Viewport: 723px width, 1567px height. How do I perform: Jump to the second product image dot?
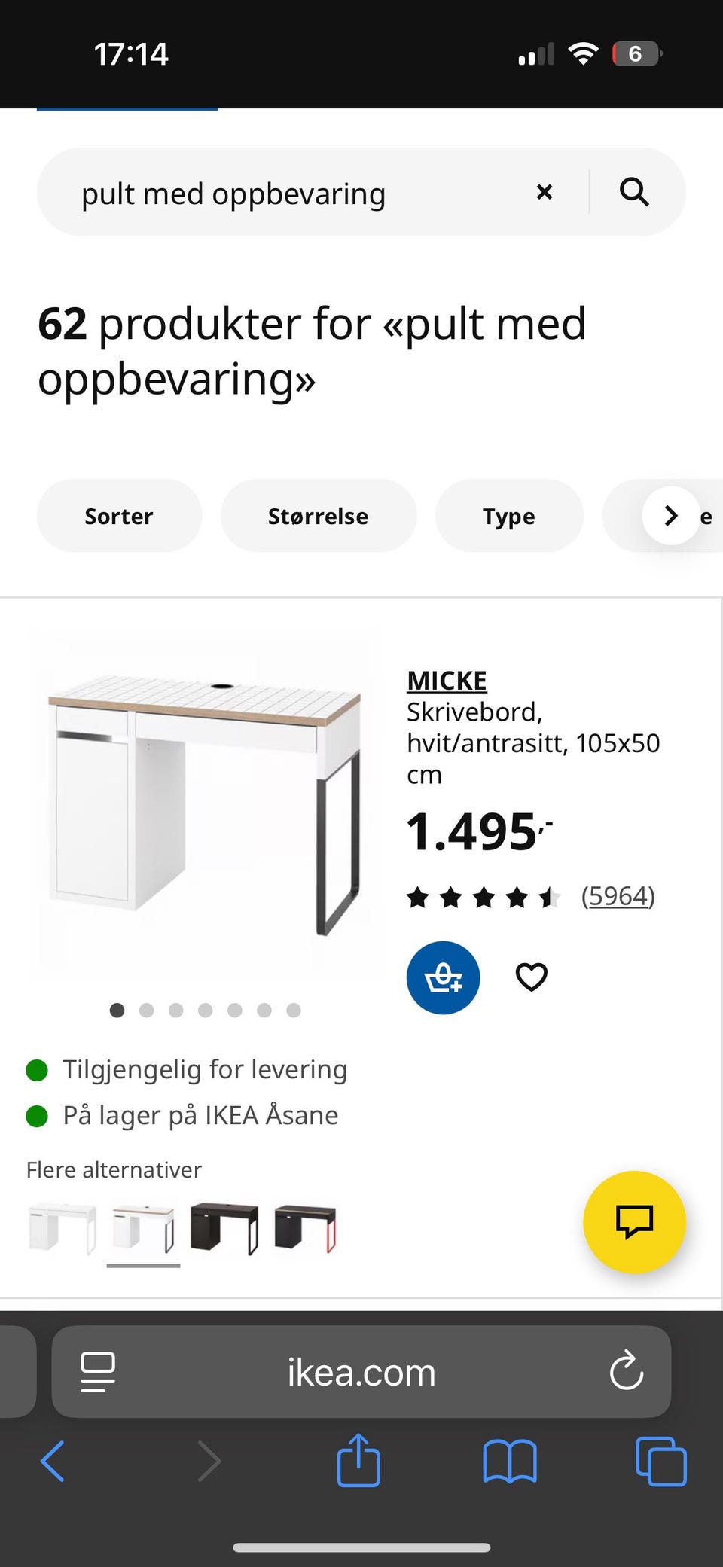pos(147,1011)
